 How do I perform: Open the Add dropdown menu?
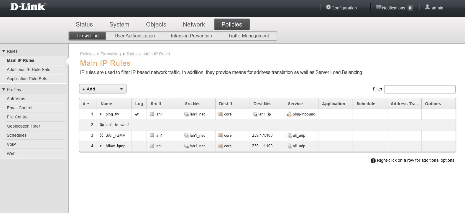[103, 89]
